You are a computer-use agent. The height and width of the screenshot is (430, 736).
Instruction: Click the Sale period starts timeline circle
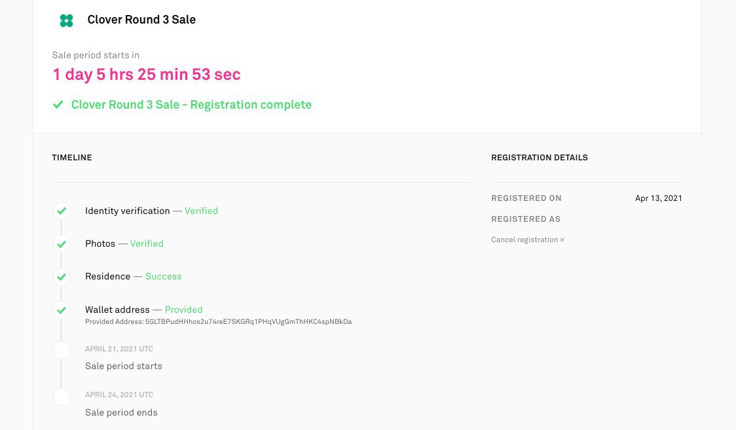click(62, 350)
